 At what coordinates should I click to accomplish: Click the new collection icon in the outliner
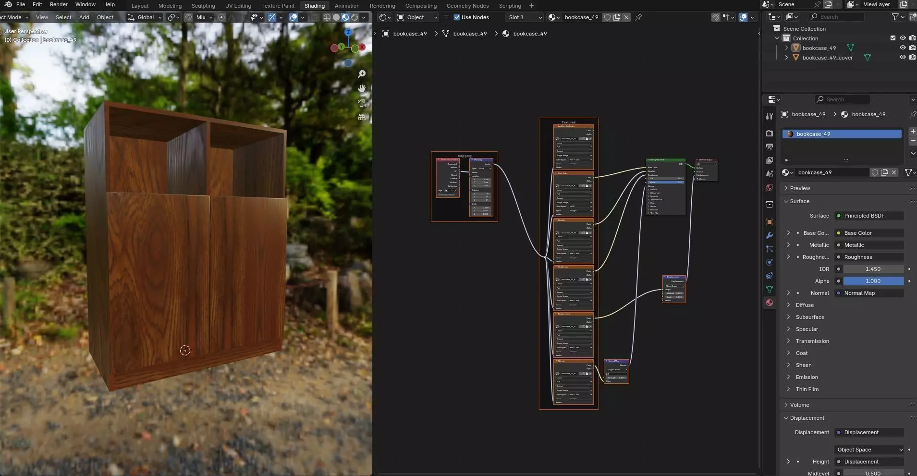click(x=913, y=17)
